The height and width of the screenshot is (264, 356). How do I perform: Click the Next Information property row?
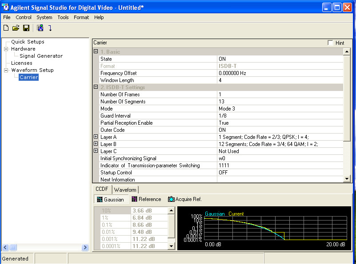(221, 179)
